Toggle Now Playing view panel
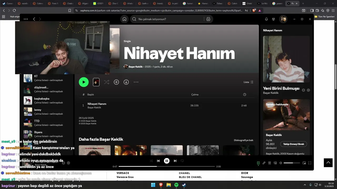This screenshot has height=189, width=337. point(258,163)
